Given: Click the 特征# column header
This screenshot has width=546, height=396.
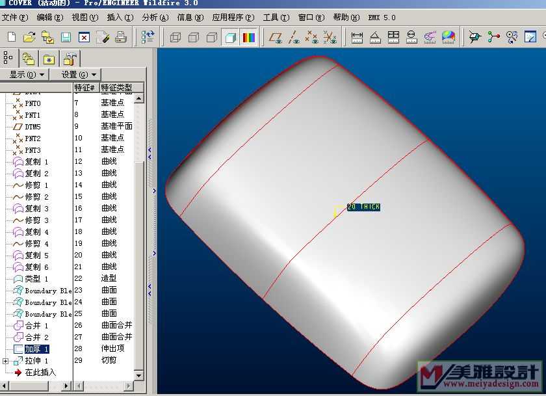Looking at the screenshot, I should (84, 87).
